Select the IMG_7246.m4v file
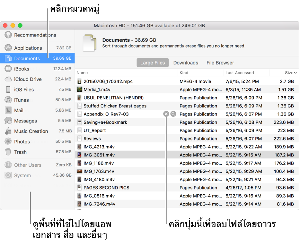 click(99, 204)
